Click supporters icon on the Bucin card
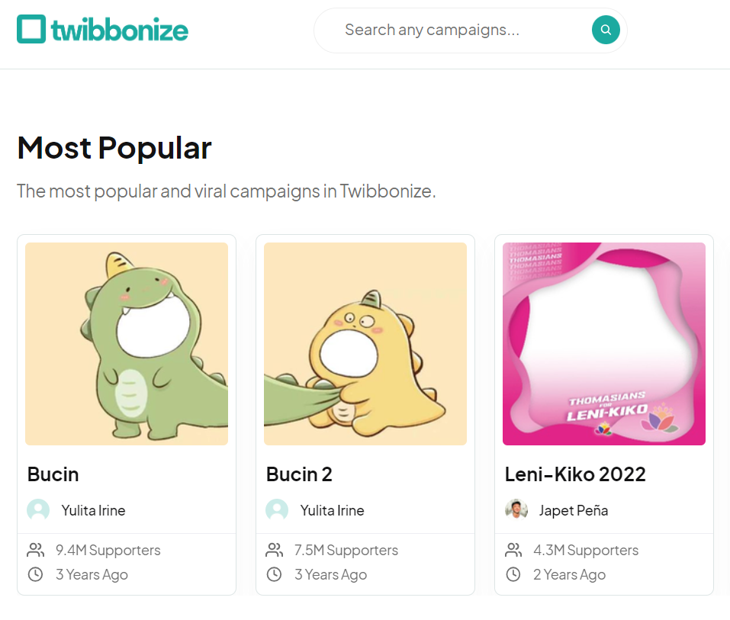 (x=35, y=550)
